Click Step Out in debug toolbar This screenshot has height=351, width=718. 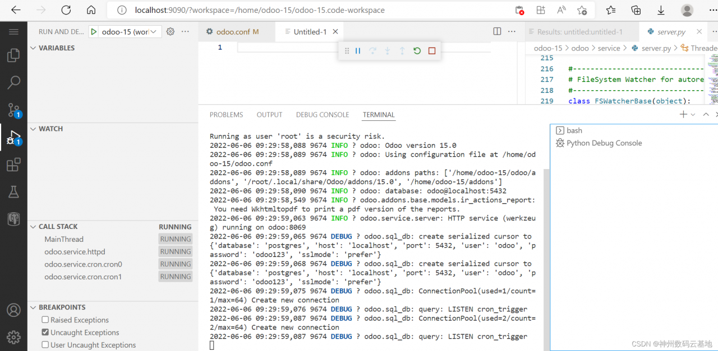[402, 51]
